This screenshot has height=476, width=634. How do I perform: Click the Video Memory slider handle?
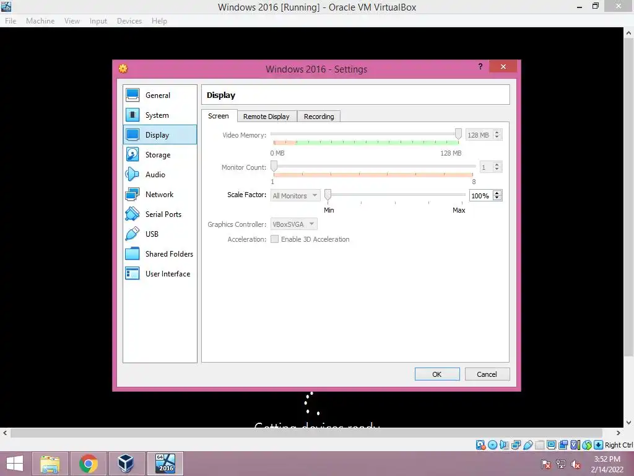[458, 134]
